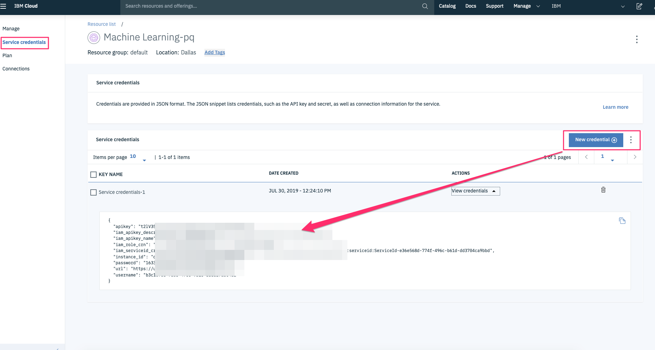Change items per page dropdown
The height and width of the screenshot is (350, 655).
tap(138, 157)
